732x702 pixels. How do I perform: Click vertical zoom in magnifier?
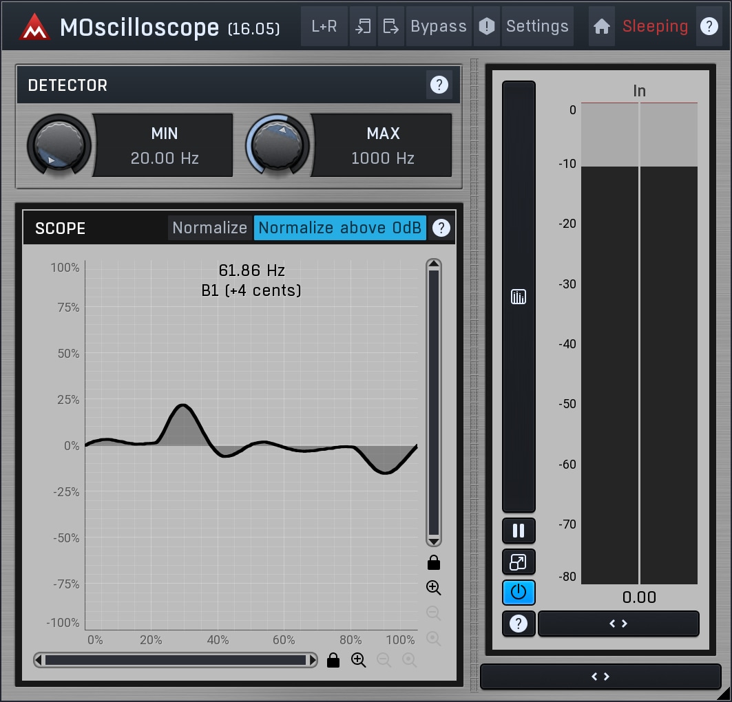click(434, 588)
